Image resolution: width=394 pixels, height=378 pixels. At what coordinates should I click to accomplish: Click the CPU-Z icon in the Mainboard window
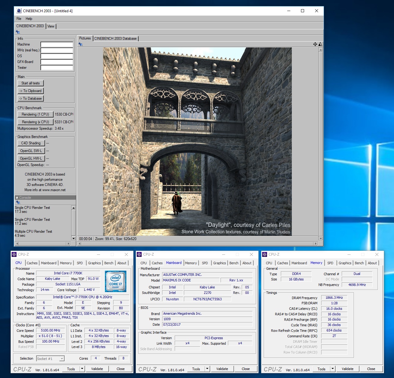pyautogui.click(x=139, y=254)
